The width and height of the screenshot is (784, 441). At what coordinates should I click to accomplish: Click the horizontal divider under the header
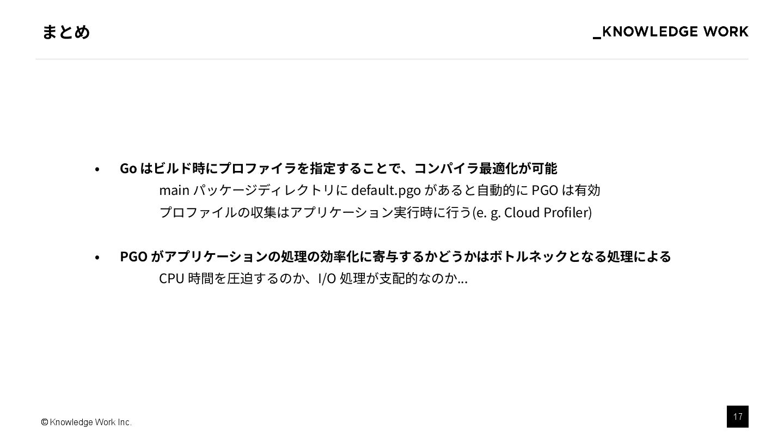pyautogui.click(x=392, y=59)
